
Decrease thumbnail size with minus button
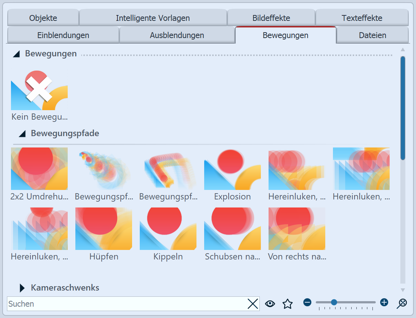307,303
